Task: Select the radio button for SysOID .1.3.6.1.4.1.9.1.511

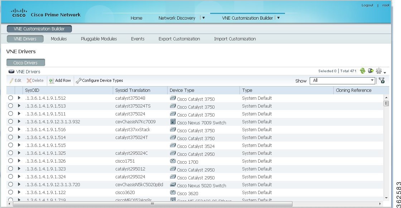Action: [x=10, y=114]
